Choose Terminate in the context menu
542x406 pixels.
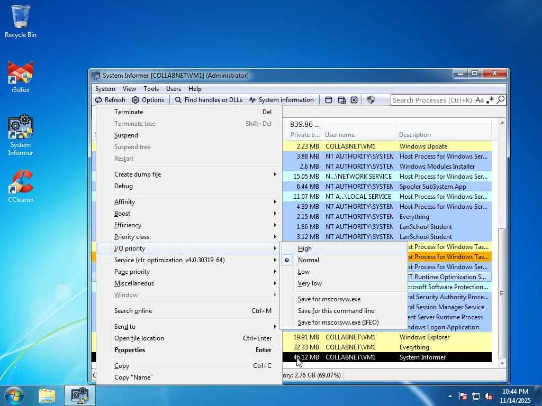coord(189,112)
